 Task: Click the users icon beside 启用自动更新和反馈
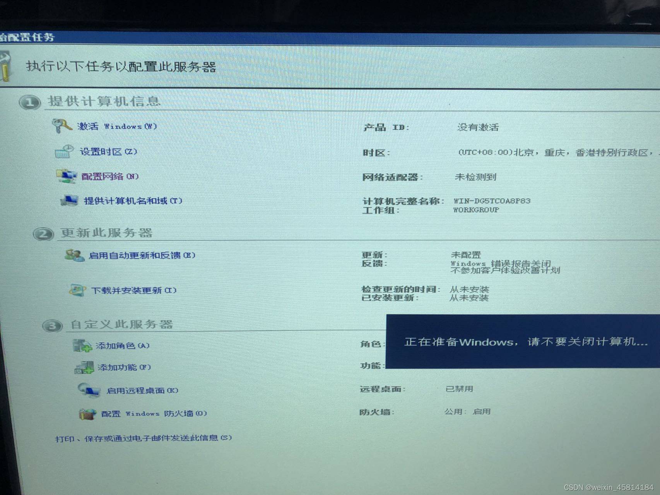pos(74,255)
